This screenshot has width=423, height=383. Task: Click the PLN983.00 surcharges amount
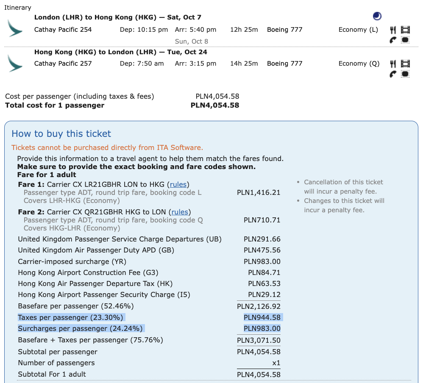click(262, 328)
